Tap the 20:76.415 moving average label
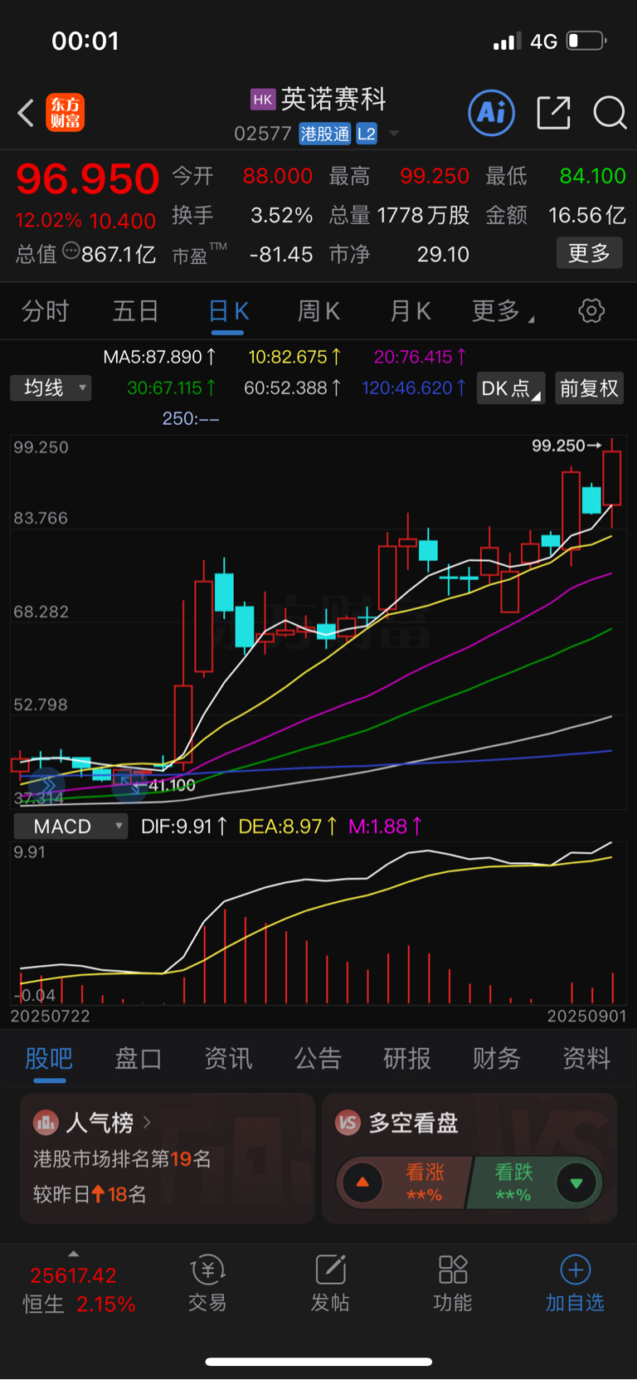 420,357
